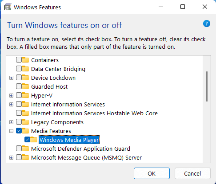Uncheck the Windows Media Player checkbox
This screenshot has height=184, width=216.
tap(27, 140)
